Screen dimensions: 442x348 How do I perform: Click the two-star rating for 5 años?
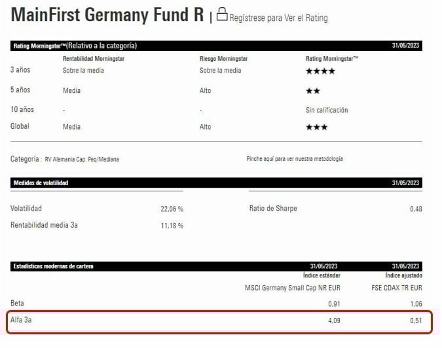click(313, 91)
